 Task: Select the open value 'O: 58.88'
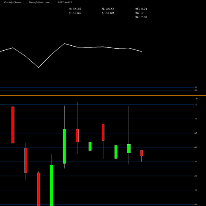coord(75,9)
